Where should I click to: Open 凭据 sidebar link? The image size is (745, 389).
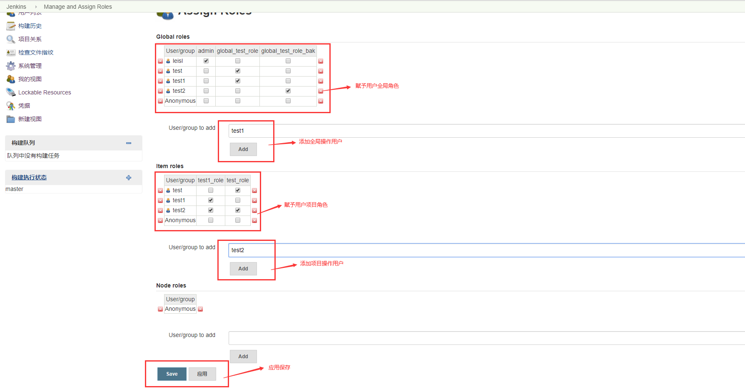[24, 106]
